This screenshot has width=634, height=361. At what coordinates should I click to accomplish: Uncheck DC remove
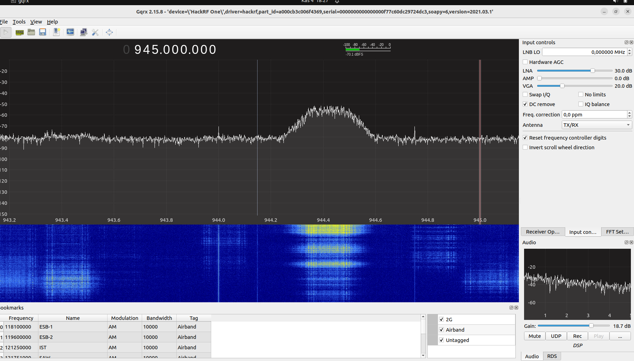click(x=525, y=104)
